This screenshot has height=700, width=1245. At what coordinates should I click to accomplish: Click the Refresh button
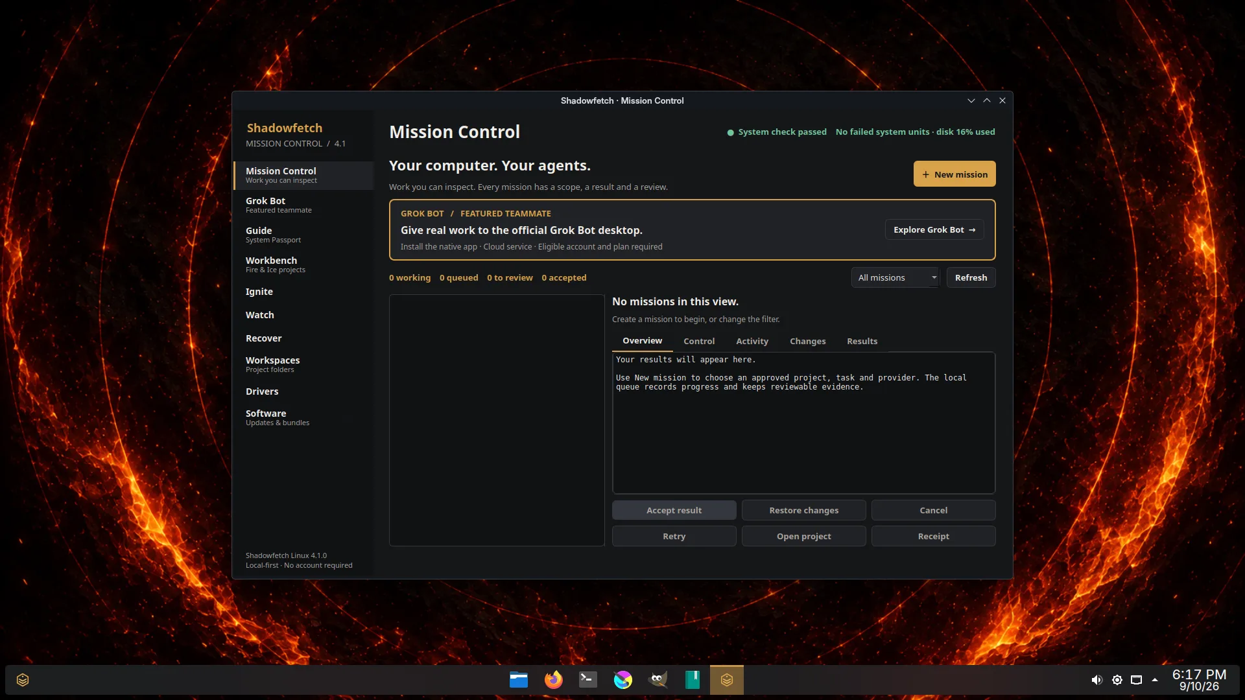click(x=971, y=277)
